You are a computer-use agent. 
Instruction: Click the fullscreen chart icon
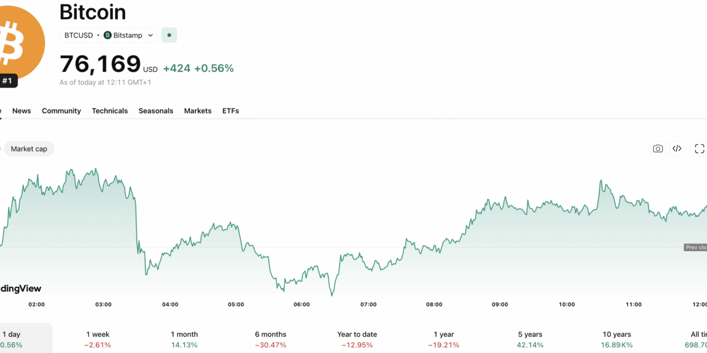[699, 148]
